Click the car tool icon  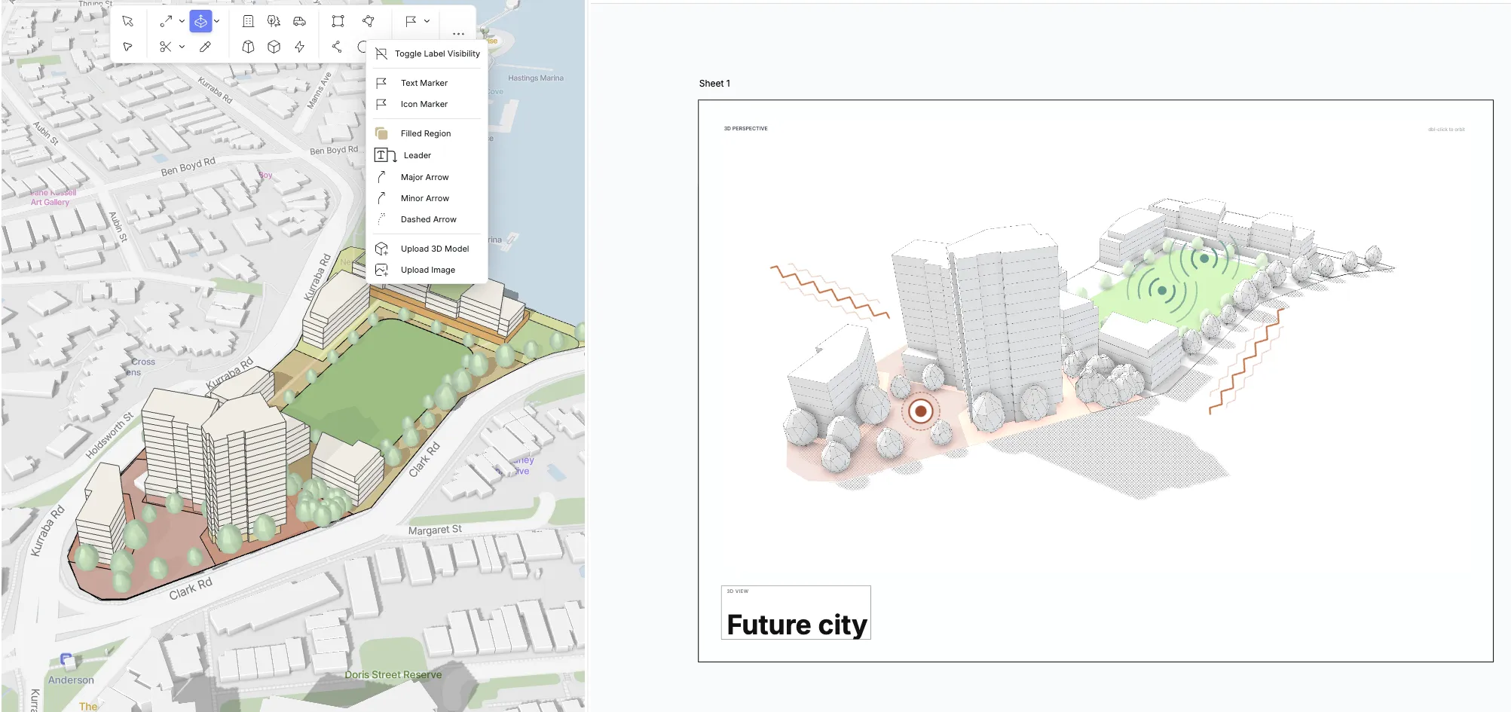pyautogui.click(x=299, y=21)
